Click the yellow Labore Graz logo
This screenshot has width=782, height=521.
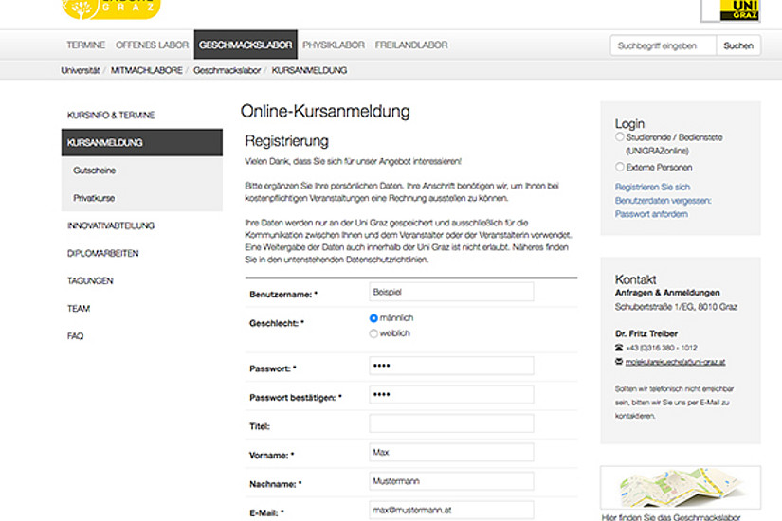(x=111, y=9)
